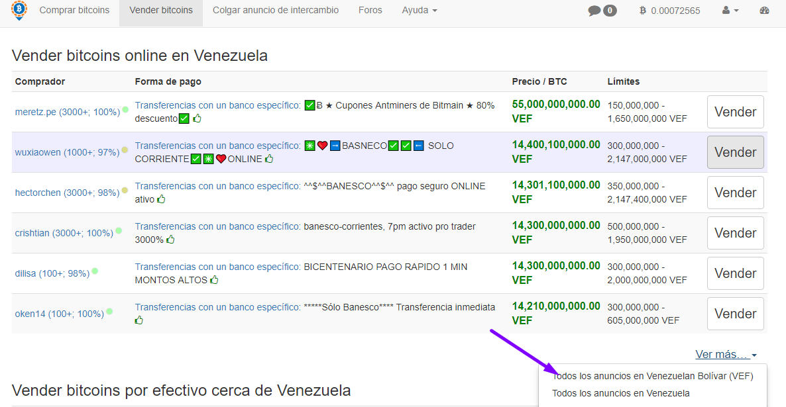Image resolution: width=786 pixels, height=407 pixels.
Task: Click green status dot next to oken14
Action: (109, 312)
